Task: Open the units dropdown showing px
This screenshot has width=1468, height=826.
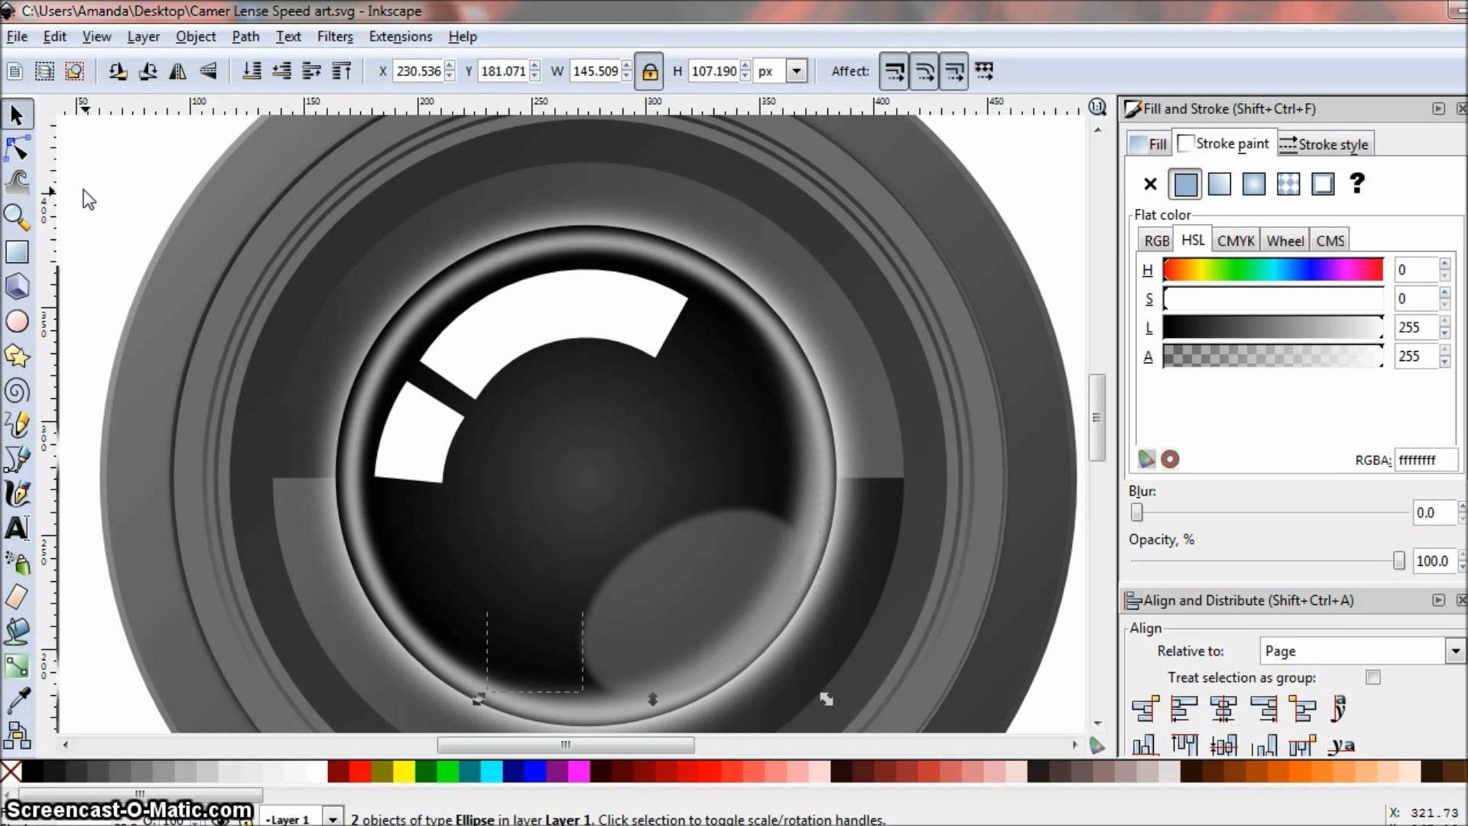Action: 797,70
